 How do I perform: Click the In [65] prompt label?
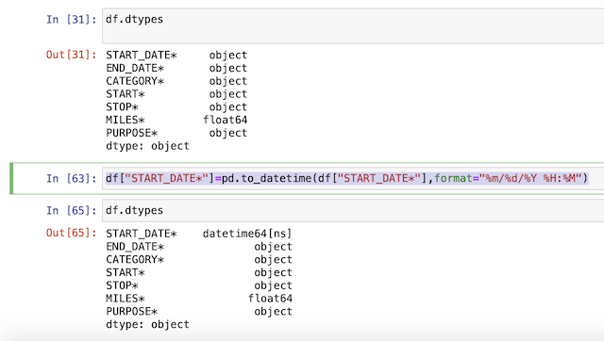[x=72, y=210]
